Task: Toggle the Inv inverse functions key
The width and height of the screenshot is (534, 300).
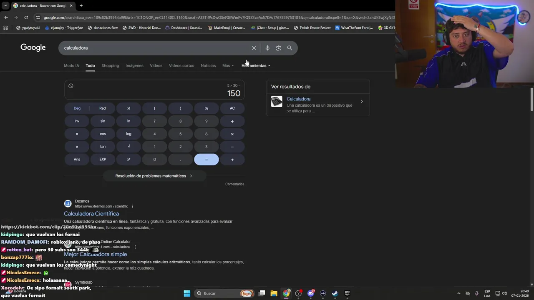Action: click(x=77, y=121)
